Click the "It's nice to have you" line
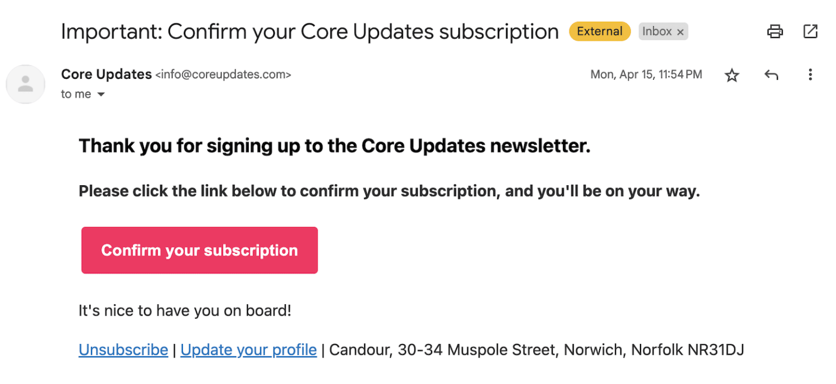Image resolution: width=836 pixels, height=384 pixels. (x=185, y=311)
